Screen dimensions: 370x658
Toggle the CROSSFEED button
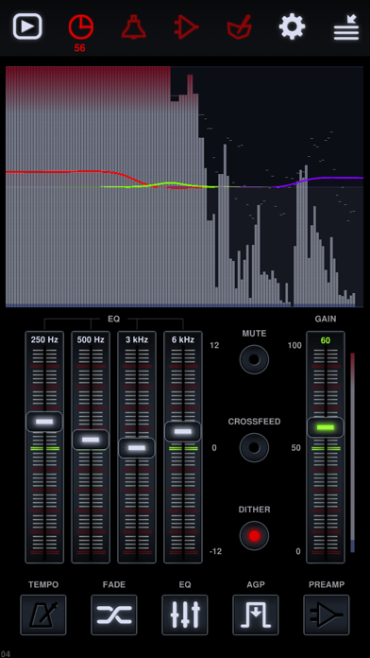click(254, 447)
